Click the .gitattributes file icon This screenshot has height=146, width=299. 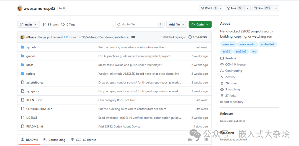[x=23, y=82]
